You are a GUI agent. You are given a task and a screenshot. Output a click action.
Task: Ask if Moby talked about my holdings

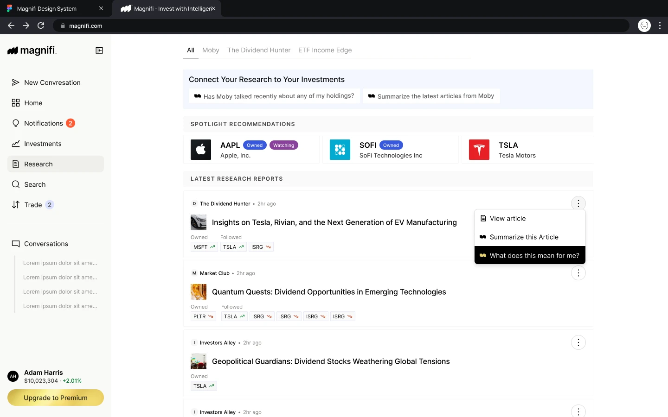[x=274, y=96]
